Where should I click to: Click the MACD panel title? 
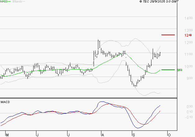(x=5, y=102)
